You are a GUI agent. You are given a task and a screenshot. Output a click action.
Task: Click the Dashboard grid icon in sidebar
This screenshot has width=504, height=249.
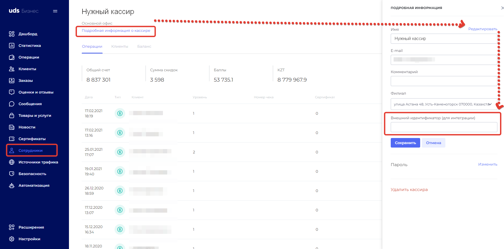tap(12, 34)
